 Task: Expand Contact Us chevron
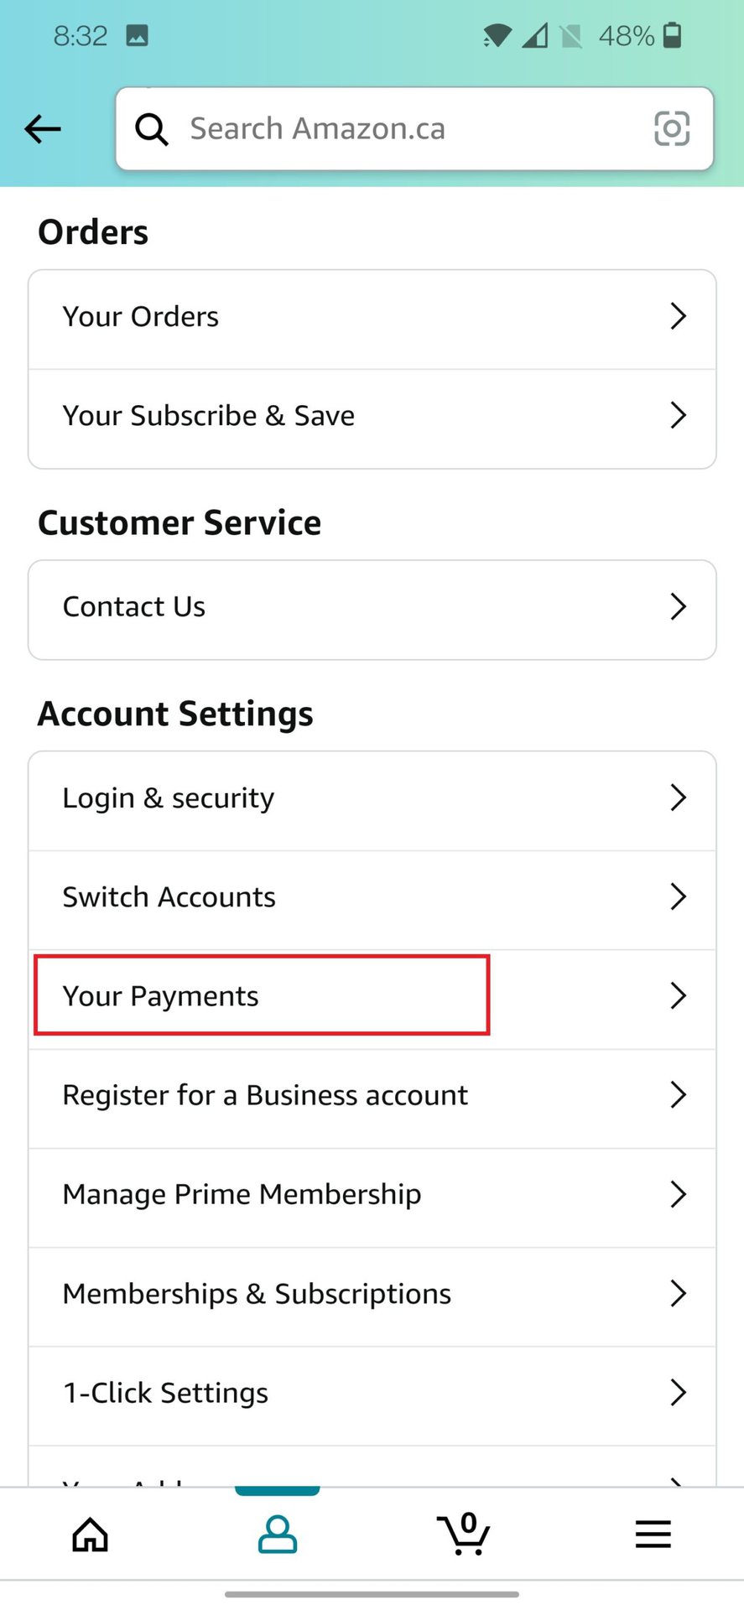[x=678, y=606]
